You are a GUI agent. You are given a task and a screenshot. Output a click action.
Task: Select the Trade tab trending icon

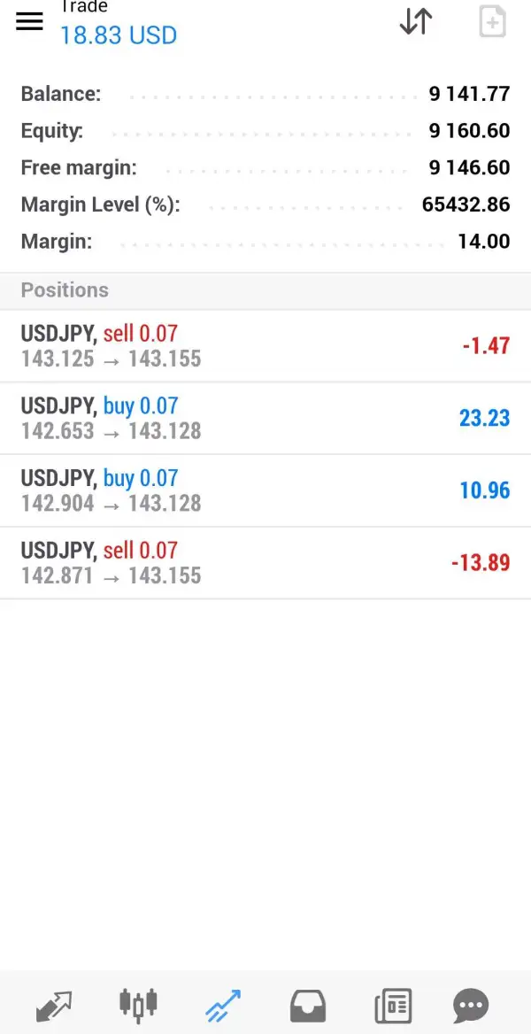(222, 1007)
